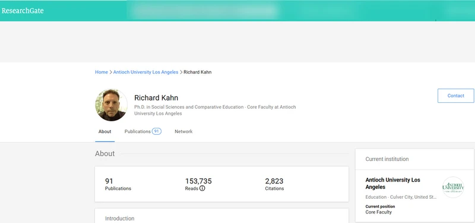Screen dimensions: 475x223
Task: Click the Core Faculty position text
Action: 378,212
